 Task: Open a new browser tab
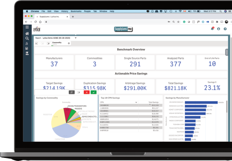coord(73,17)
